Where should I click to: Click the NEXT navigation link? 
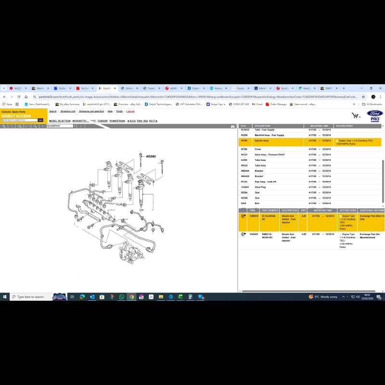[x=153, y=121]
